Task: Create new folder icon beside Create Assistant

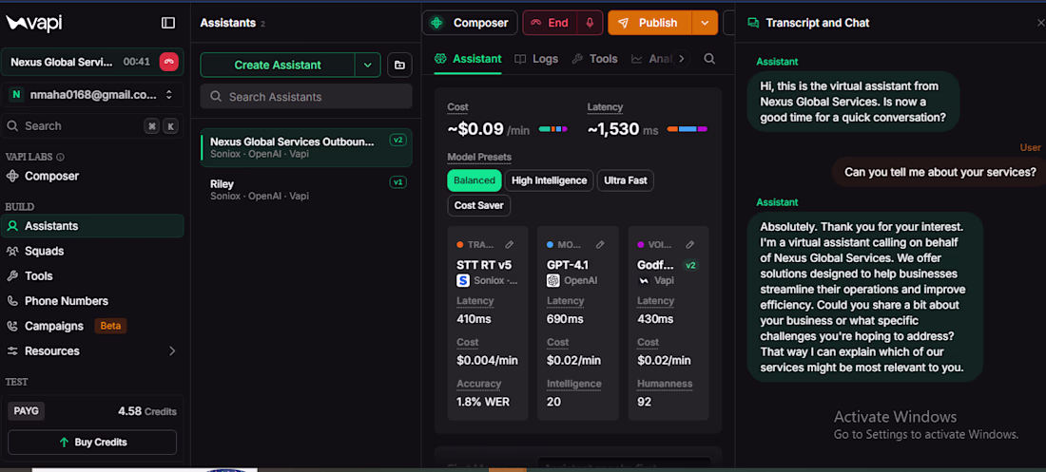Action: 399,65
